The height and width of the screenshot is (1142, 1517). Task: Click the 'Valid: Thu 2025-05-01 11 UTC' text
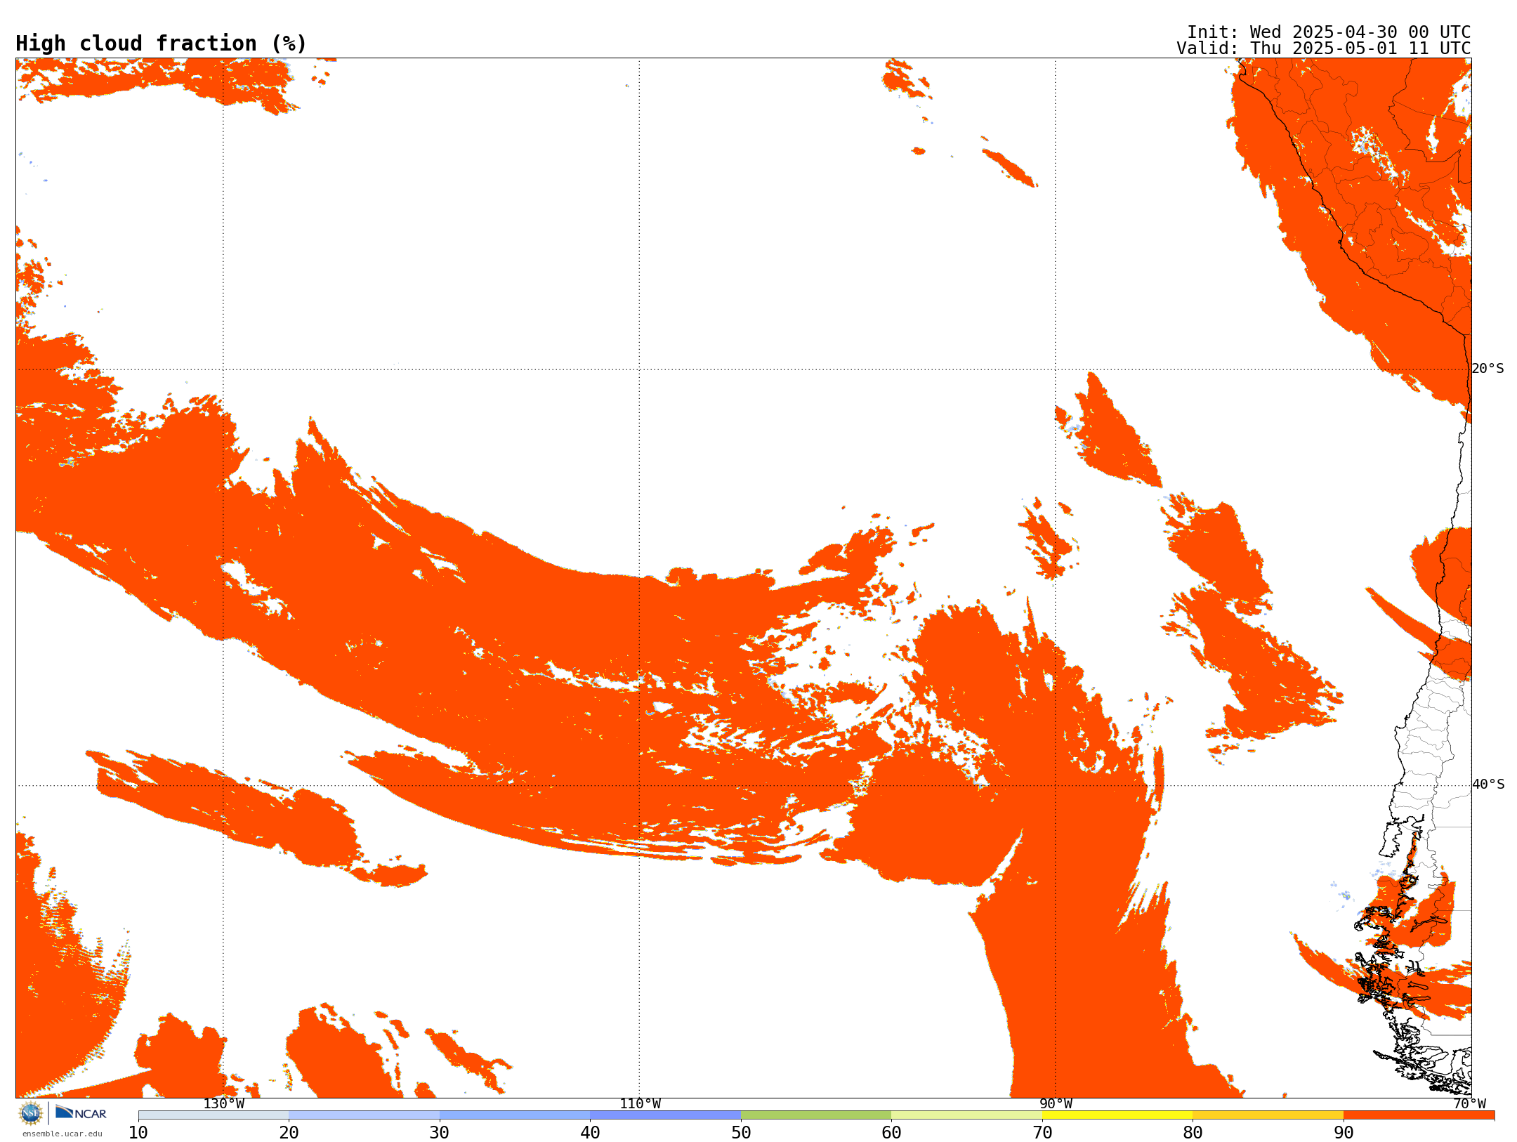coord(1324,48)
